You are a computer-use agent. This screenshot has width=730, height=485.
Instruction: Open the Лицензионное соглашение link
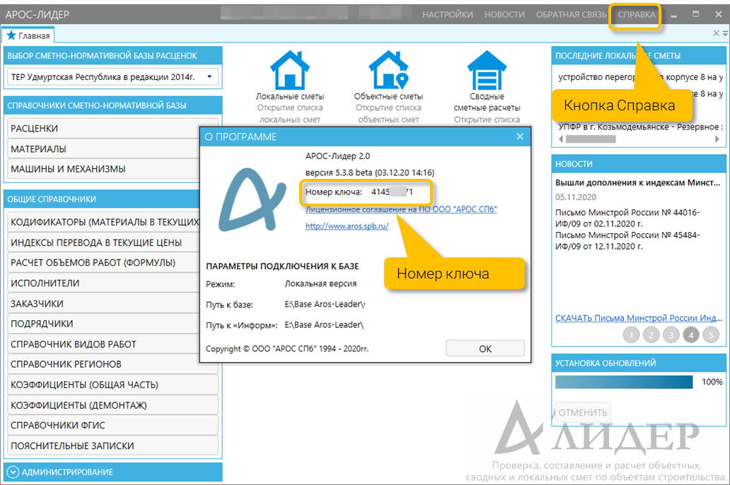tap(401, 209)
